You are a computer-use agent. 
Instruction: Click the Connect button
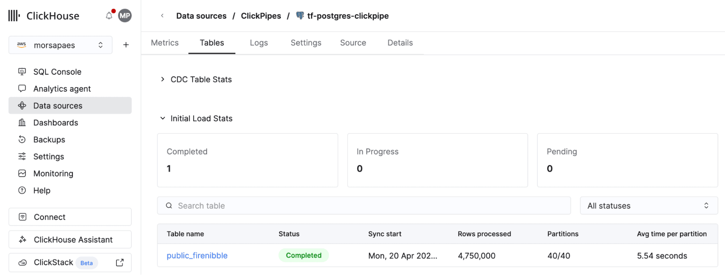(70, 217)
